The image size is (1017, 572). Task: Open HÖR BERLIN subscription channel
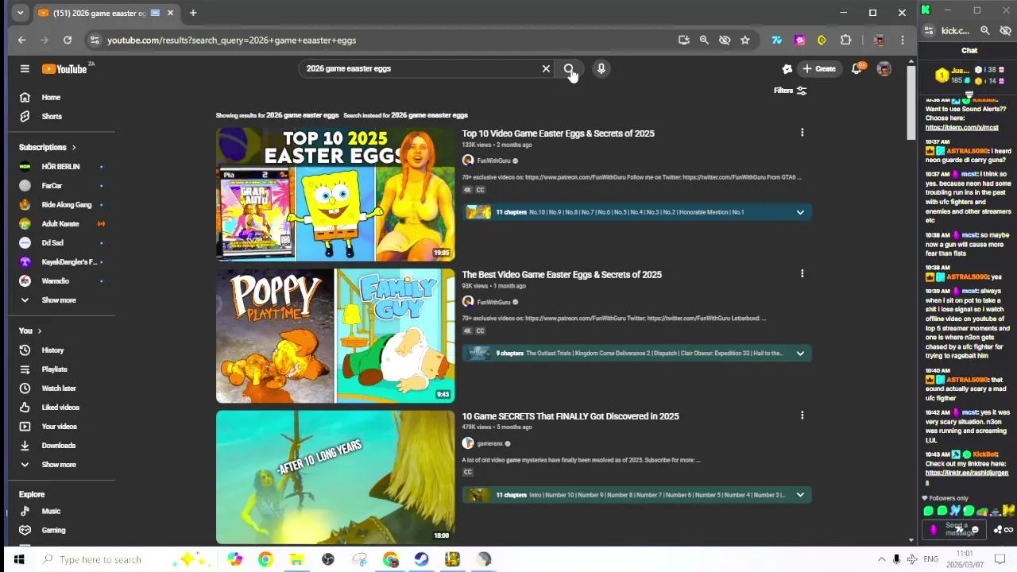pyautogui.click(x=62, y=167)
